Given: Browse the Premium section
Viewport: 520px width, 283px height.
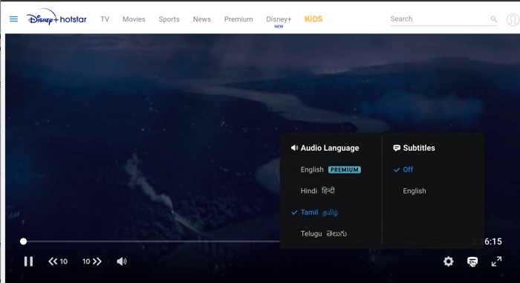Looking at the screenshot, I should 238,19.
